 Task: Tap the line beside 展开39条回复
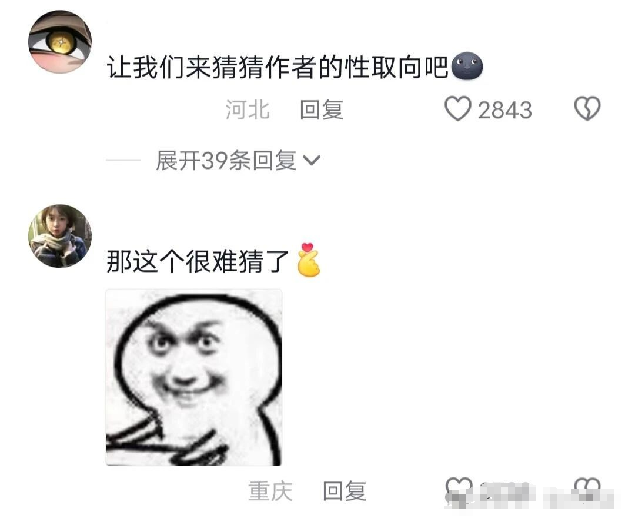[x=123, y=160]
